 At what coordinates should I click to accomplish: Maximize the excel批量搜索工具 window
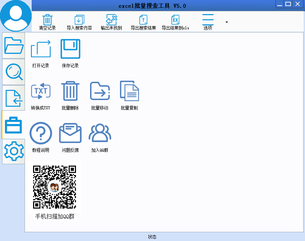click(x=288, y=4)
